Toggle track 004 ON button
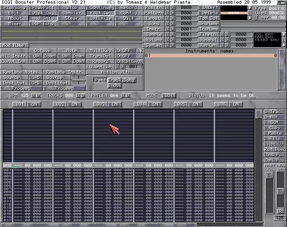This screenshot has height=227, width=287. [x=155, y=105]
